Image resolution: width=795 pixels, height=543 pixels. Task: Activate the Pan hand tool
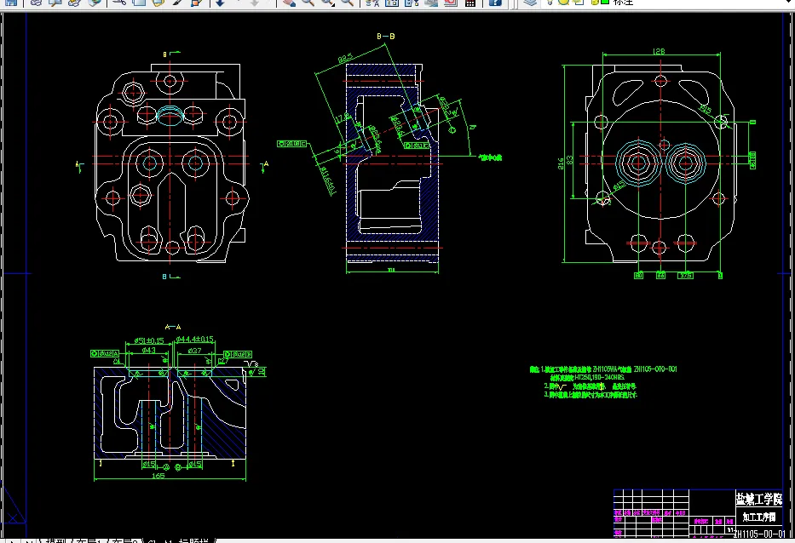coord(289,3)
